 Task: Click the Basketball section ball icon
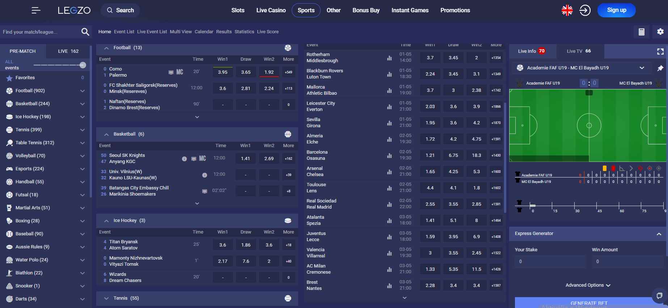tap(288, 134)
